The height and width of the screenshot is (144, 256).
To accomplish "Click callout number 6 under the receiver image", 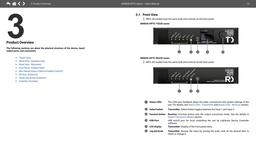I will pos(191,91).
